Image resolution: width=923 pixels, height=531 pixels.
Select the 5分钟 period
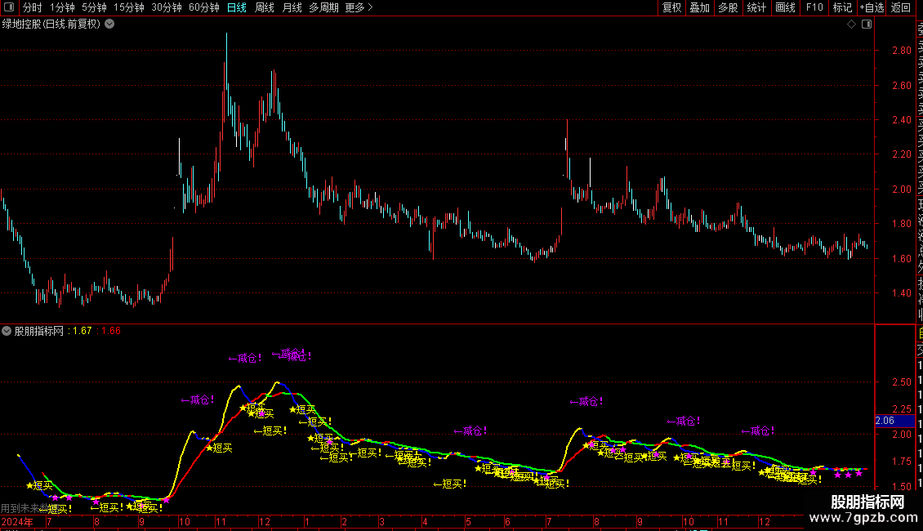(x=94, y=7)
